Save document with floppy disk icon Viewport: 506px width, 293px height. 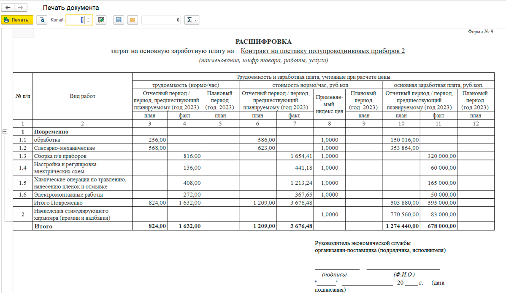point(119,20)
